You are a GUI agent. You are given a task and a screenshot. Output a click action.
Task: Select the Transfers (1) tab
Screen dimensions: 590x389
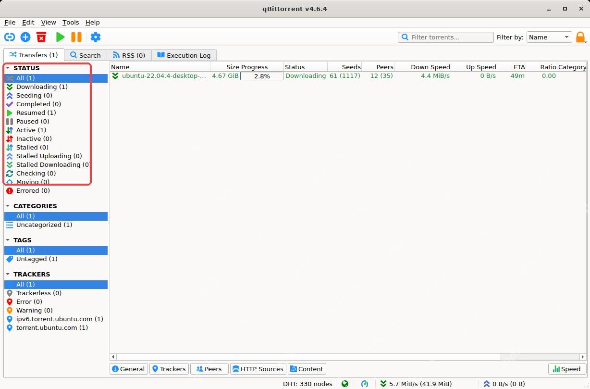click(x=33, y=55)
